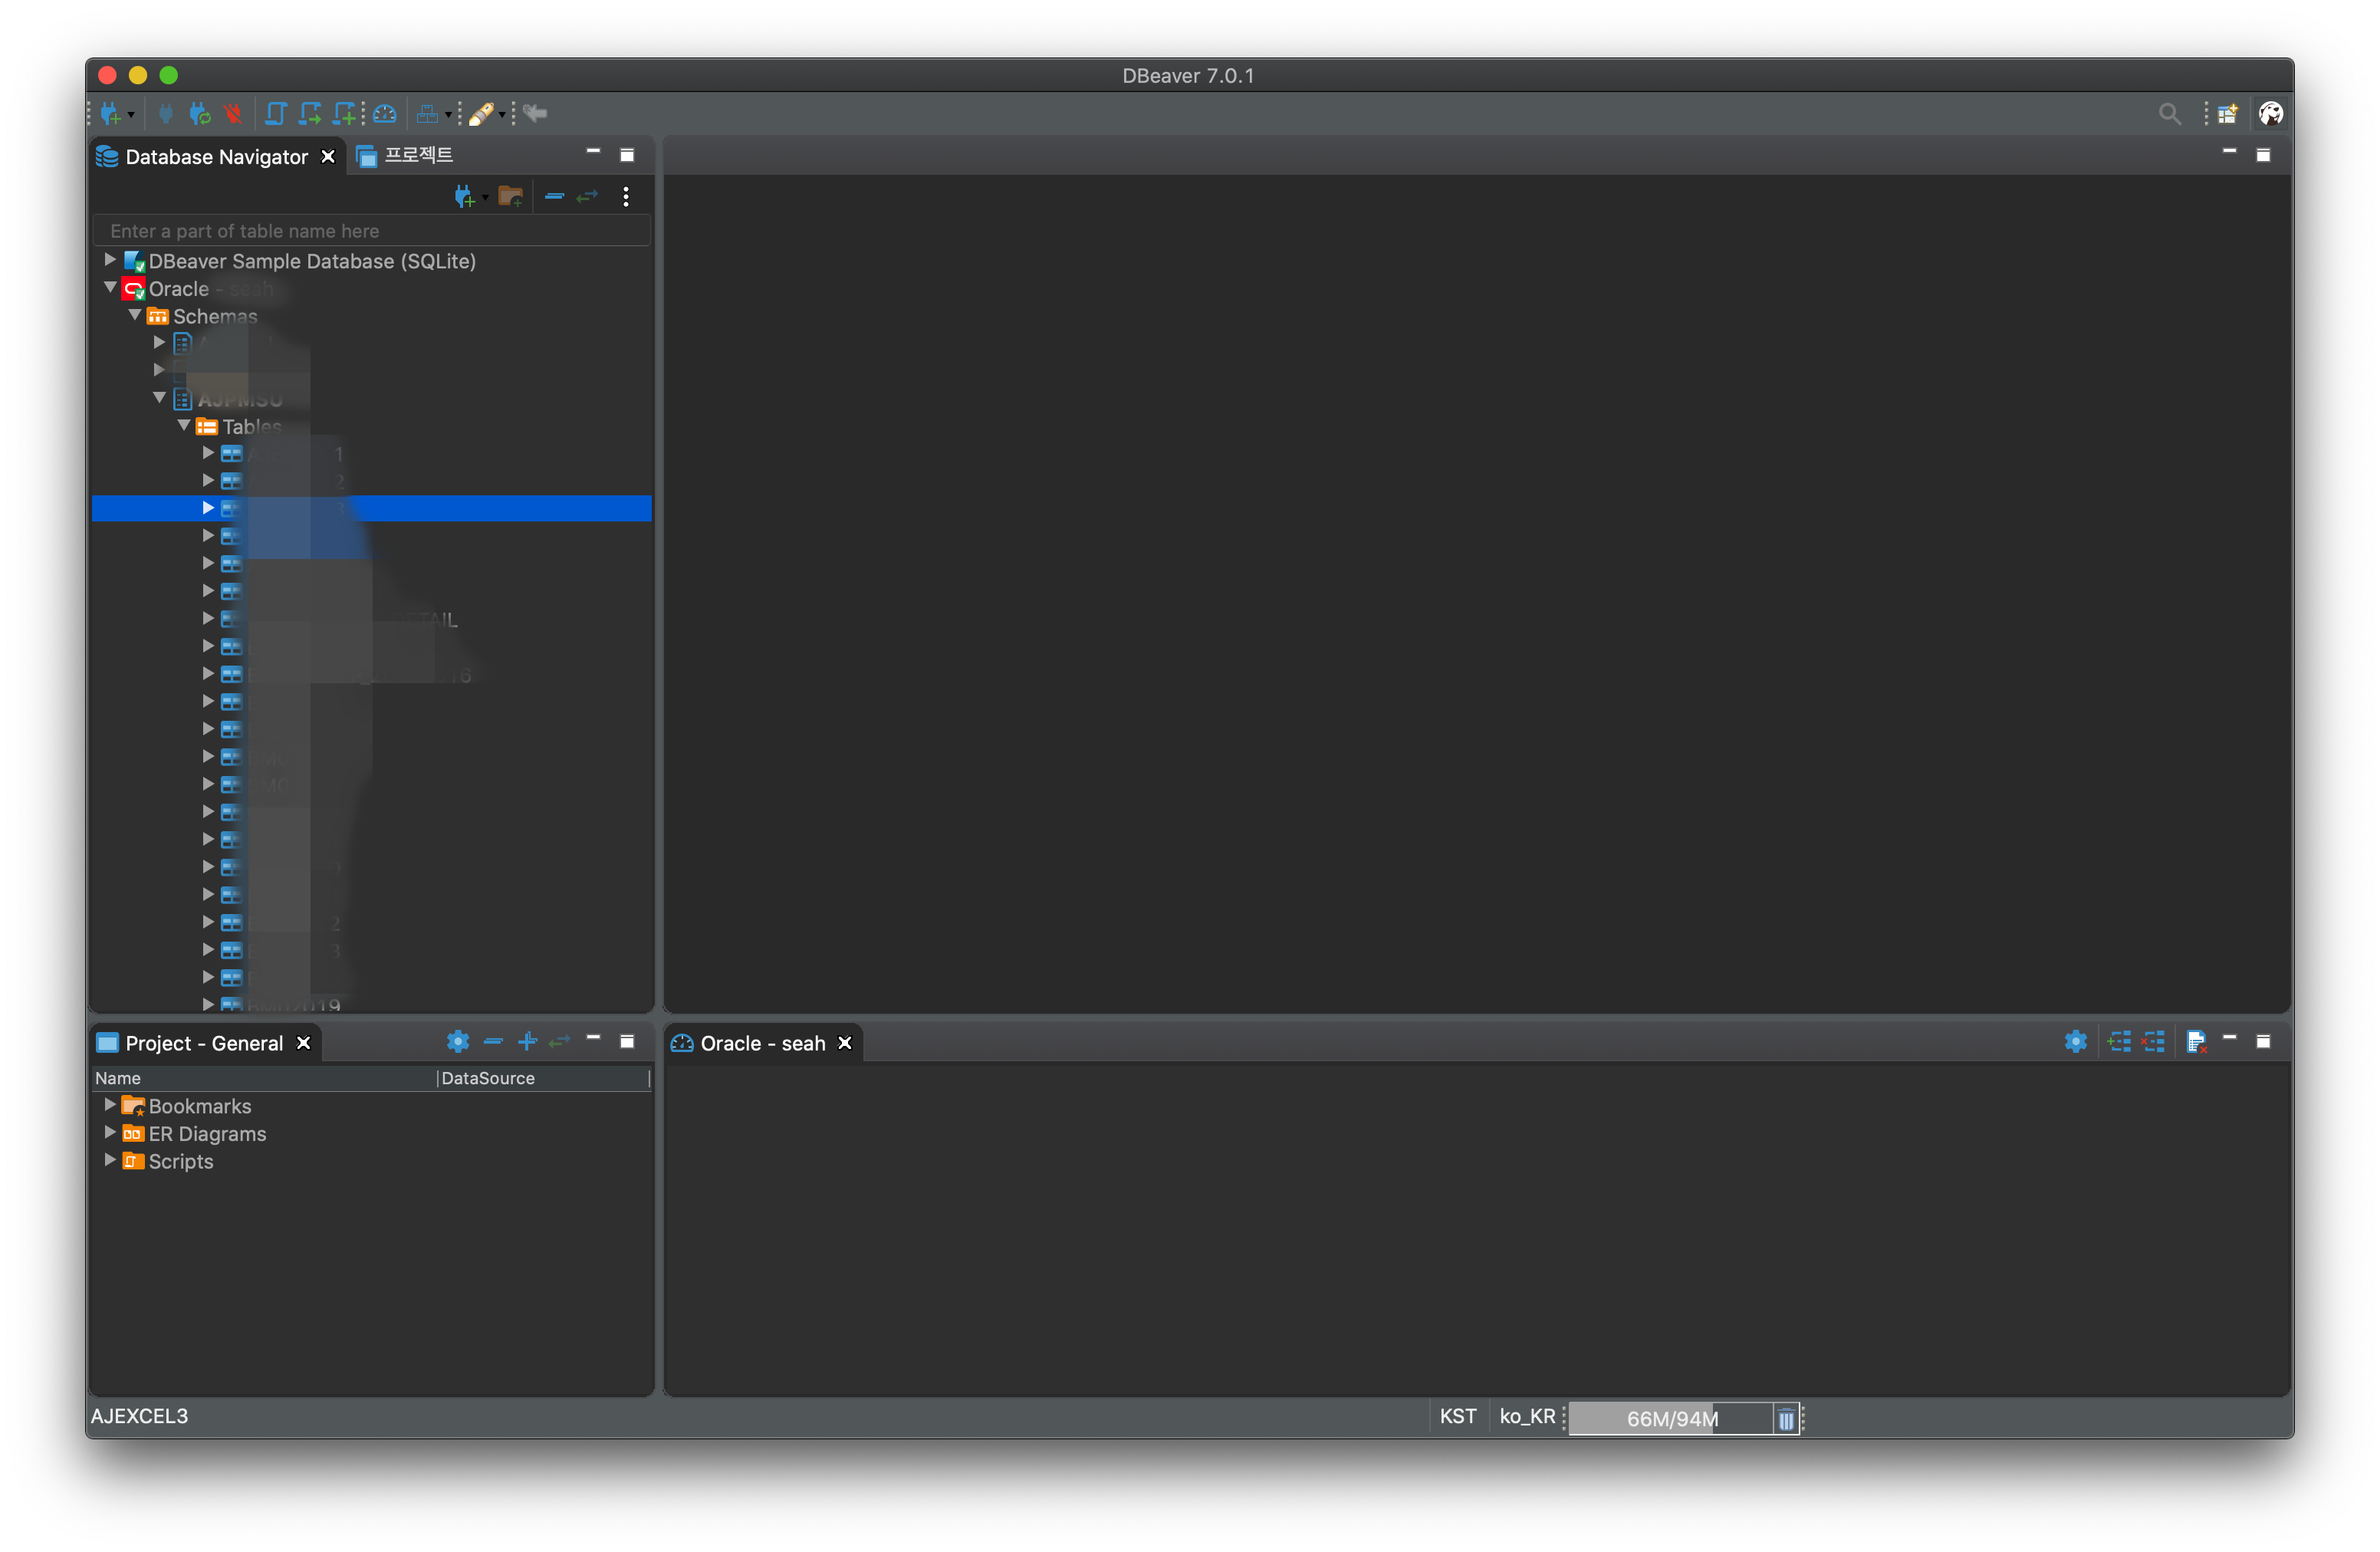Switch to the 프로젝트 tab
This screenshot has height=1552, width=2380.
pyautogui.click(x=416, y=155)
